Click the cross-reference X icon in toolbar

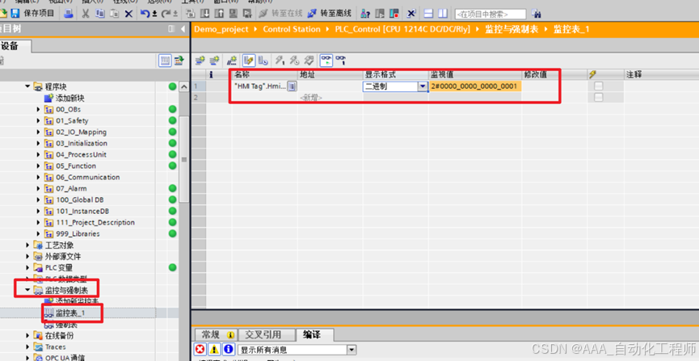(x=411, y=14)
